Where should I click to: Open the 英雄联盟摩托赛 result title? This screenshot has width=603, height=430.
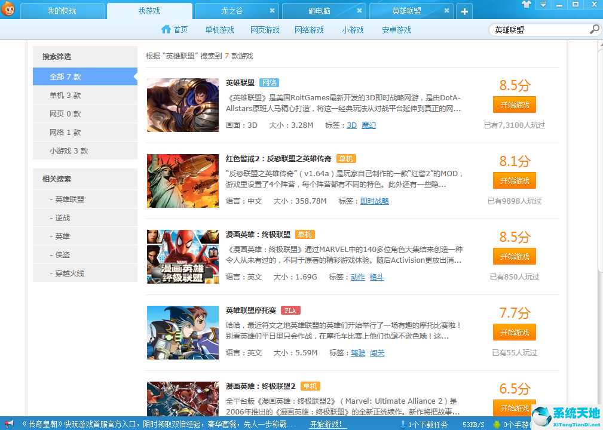click(251, 311)
